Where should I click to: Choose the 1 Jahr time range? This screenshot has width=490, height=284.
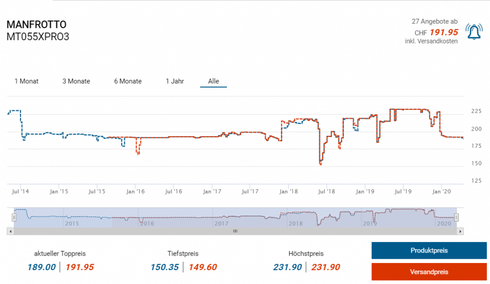tap(175, 81)
